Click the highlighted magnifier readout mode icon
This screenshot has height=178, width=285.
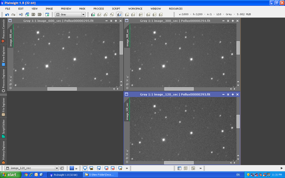[119, 15]
